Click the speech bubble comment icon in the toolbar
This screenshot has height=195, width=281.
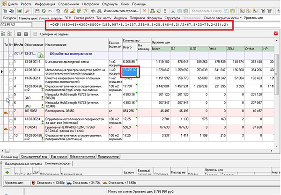[x=85, y=11]
